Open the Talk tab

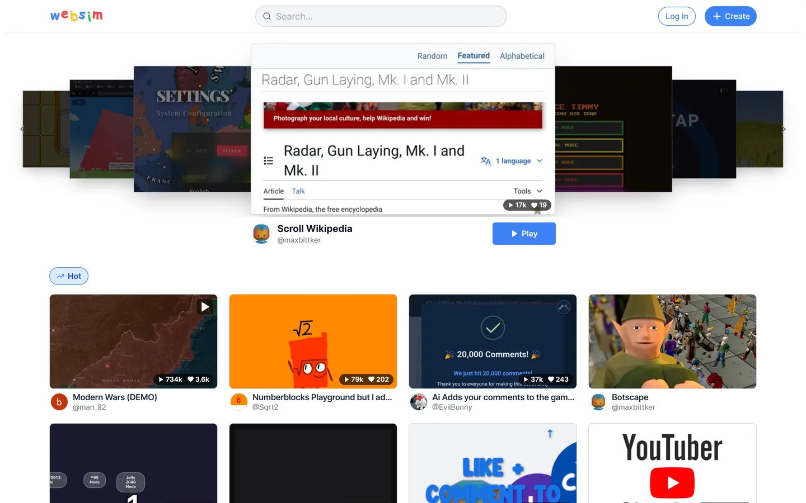298,191
